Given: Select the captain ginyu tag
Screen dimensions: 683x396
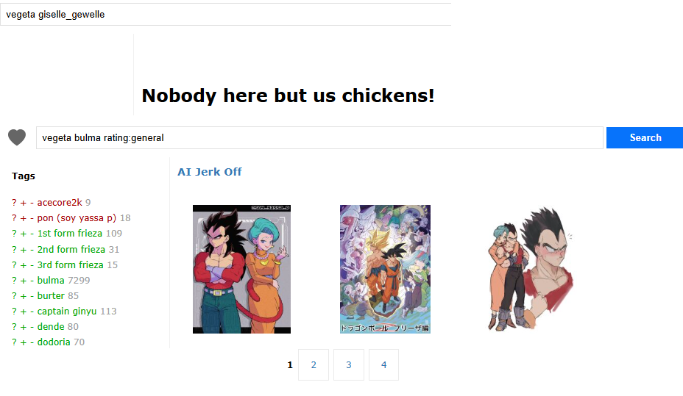Looking at the screenshot, I should click(x=67, y=312).
